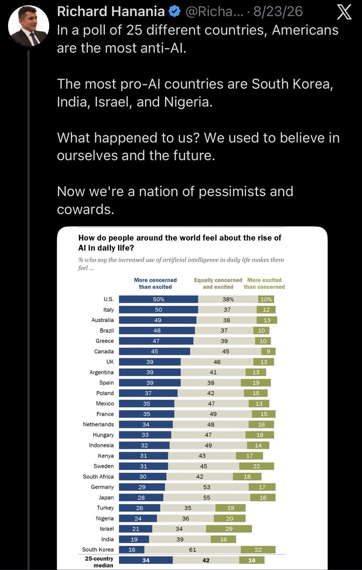Viewport: 362px width, 570px height.
Task: Click the U.S. 50% blue bar
Action: coord(158,299)
